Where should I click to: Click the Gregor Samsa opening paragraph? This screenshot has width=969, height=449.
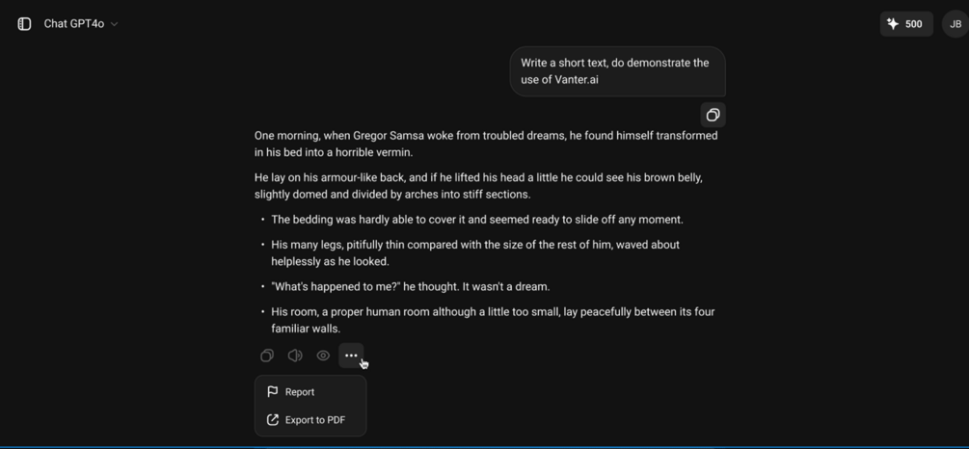click(486, 144)
